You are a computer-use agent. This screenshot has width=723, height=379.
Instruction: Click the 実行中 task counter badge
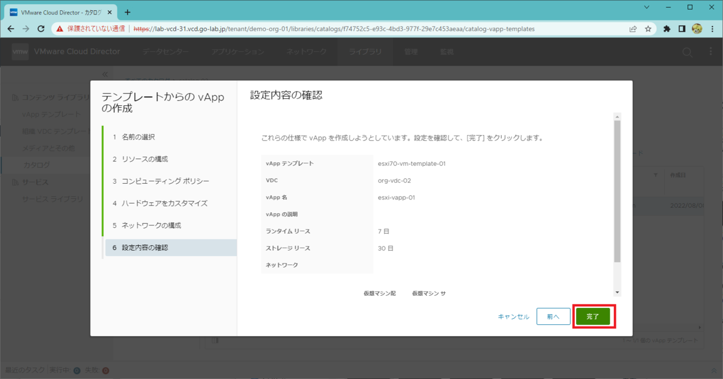(x=77, y=370)
